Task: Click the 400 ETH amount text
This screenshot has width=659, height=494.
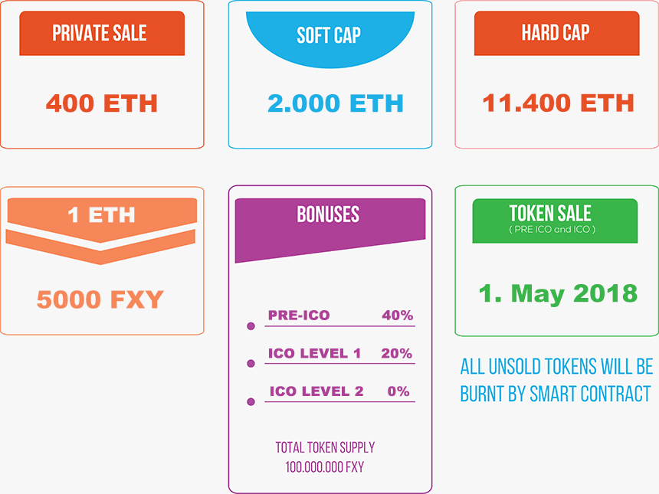Action: click(102, 103)
